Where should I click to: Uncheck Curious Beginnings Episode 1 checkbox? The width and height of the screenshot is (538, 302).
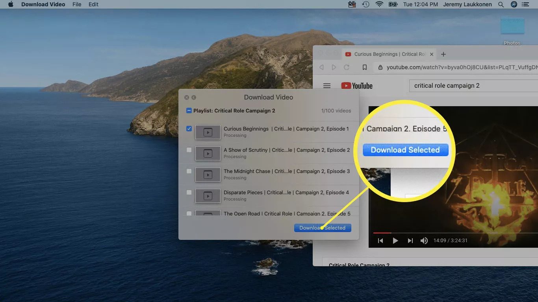pos(189,129)
